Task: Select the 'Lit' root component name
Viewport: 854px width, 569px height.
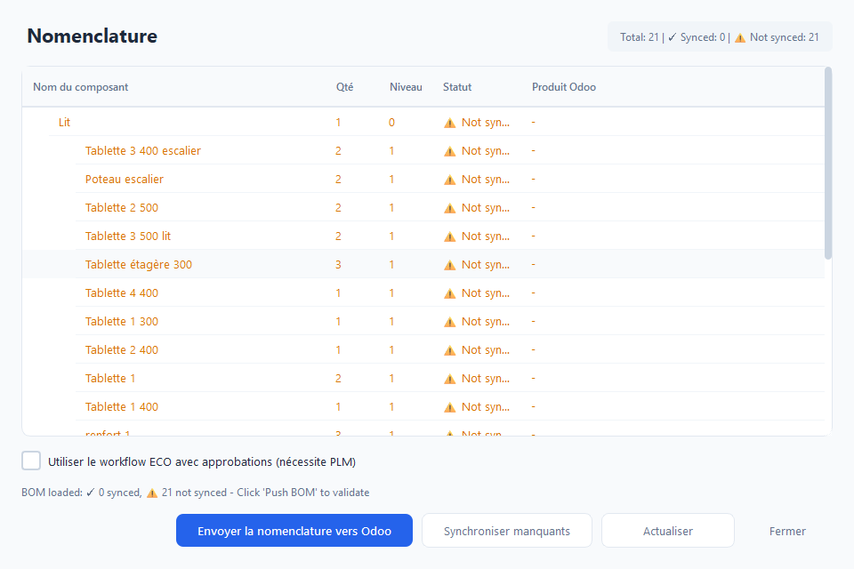Action: [x=64, y=123]
